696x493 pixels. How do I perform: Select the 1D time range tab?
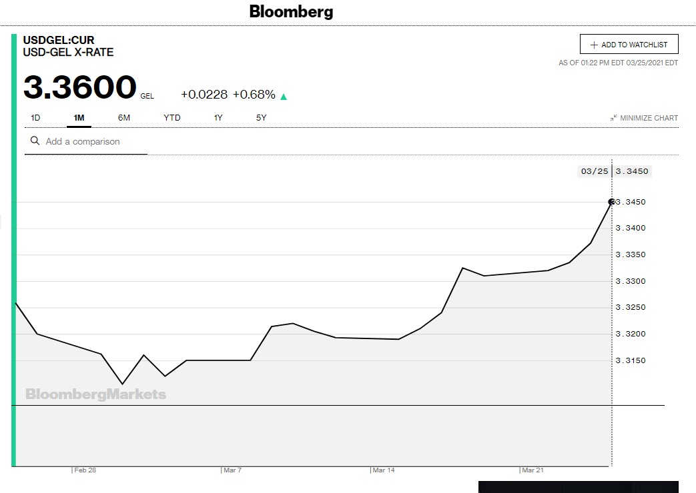(35, 118)
